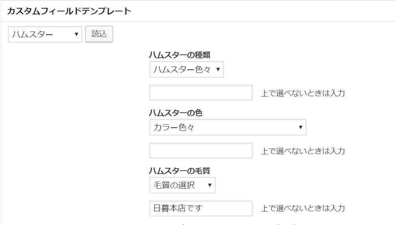Click the 読込 load button
Image resolution: width=395 pixels, height=225 pixels.
click(x=99, y=34)
